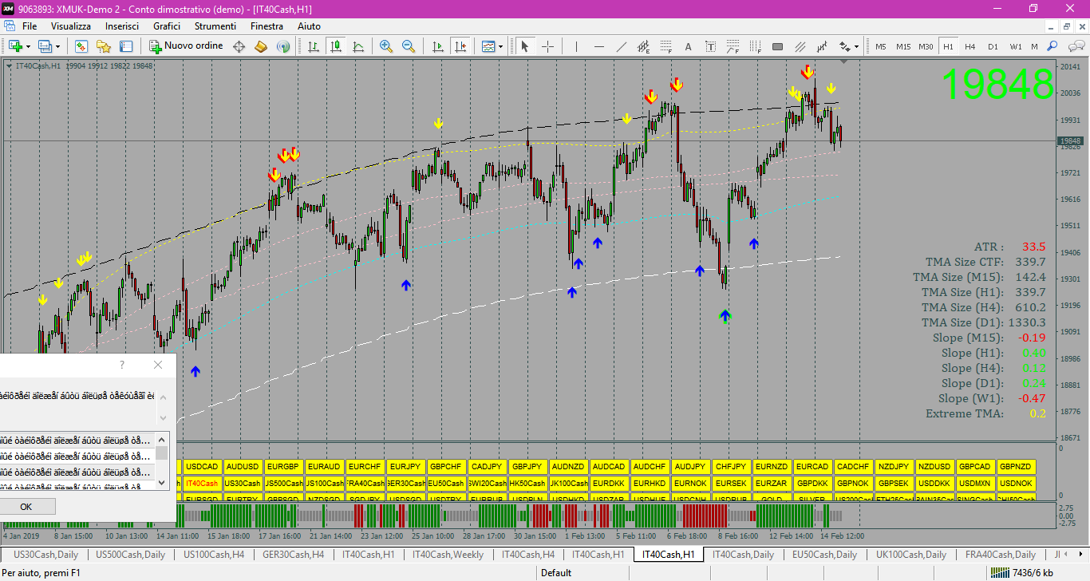Image resolution: width=1090 pixels, height=581 pixels.
Task: Switch chart to candlesticks
Action: 336,46
